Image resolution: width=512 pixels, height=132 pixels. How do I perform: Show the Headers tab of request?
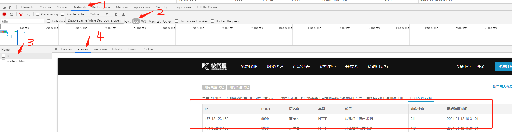[x=67, y=49]
